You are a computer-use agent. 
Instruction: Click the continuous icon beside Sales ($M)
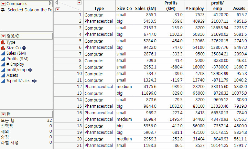coord(3,53)
